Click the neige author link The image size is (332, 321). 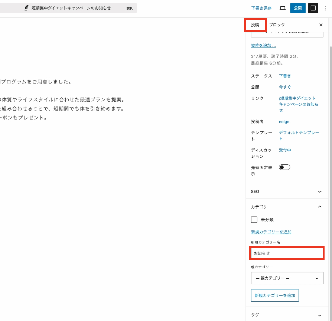(x=284, y=122)
